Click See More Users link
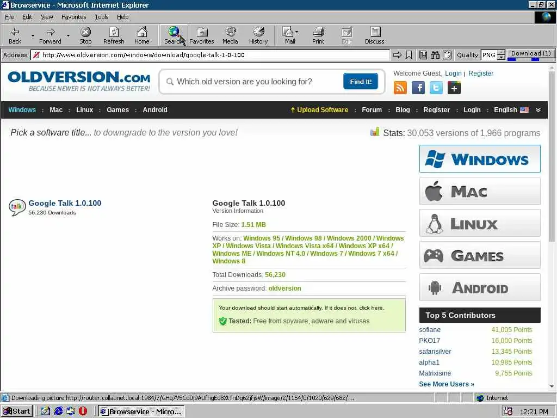 point(447,384)
